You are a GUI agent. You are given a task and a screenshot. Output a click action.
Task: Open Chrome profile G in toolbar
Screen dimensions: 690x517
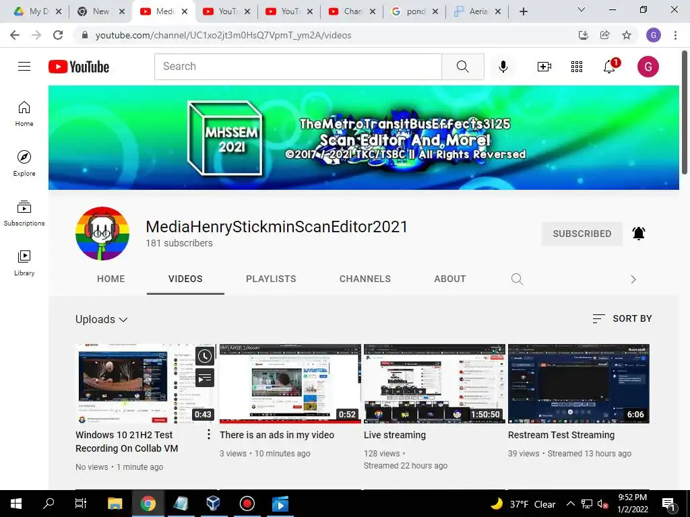(654, 35)
